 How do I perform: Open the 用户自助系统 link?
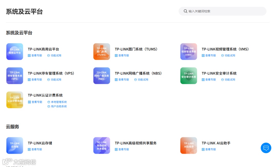(x=57, y=106)
